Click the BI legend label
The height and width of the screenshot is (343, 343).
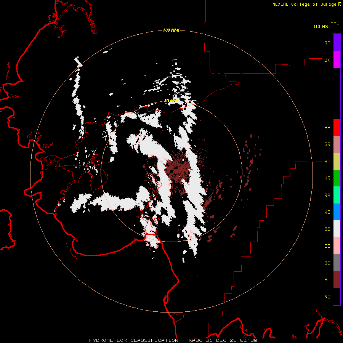coord(327,280)
